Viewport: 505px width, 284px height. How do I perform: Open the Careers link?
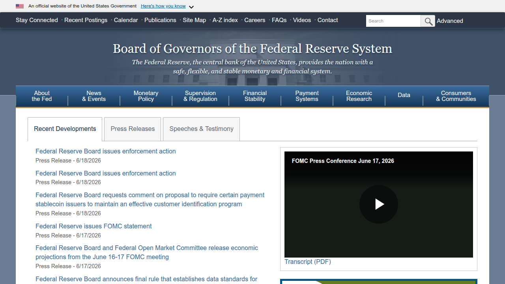coord(255,20)
